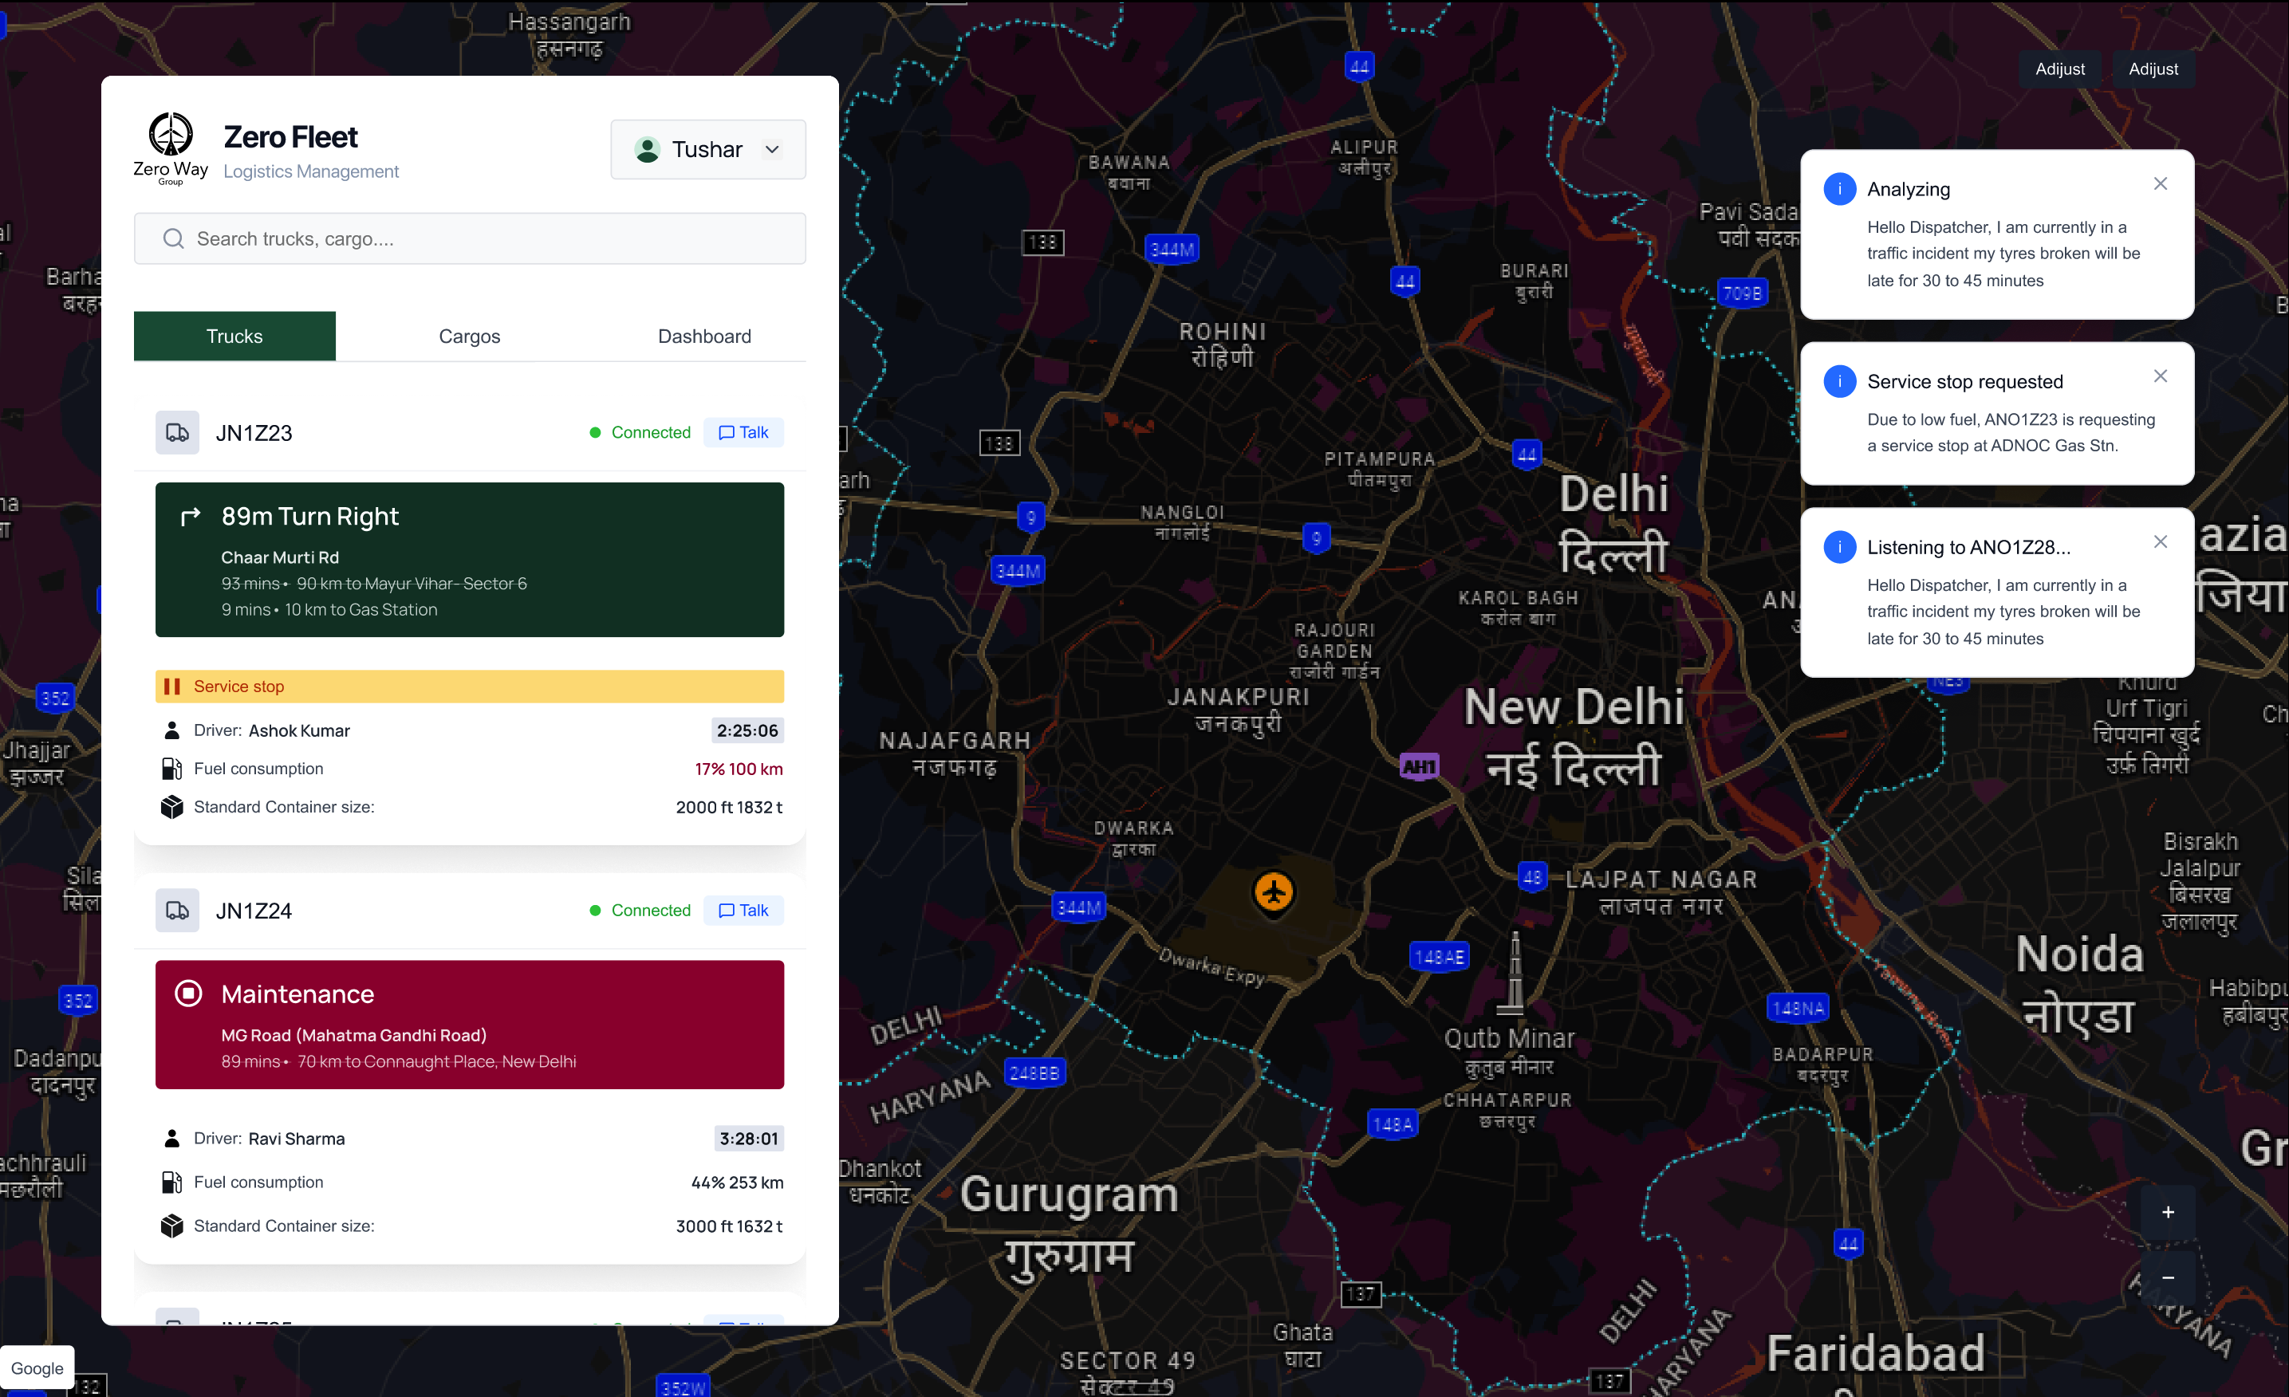Click info icon on Analyzing notification

(1839, 188)
